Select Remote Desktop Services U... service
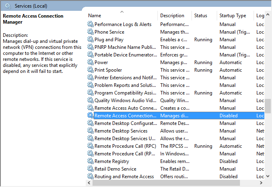Screen dimensions: 272x187 tap(125, 139)
